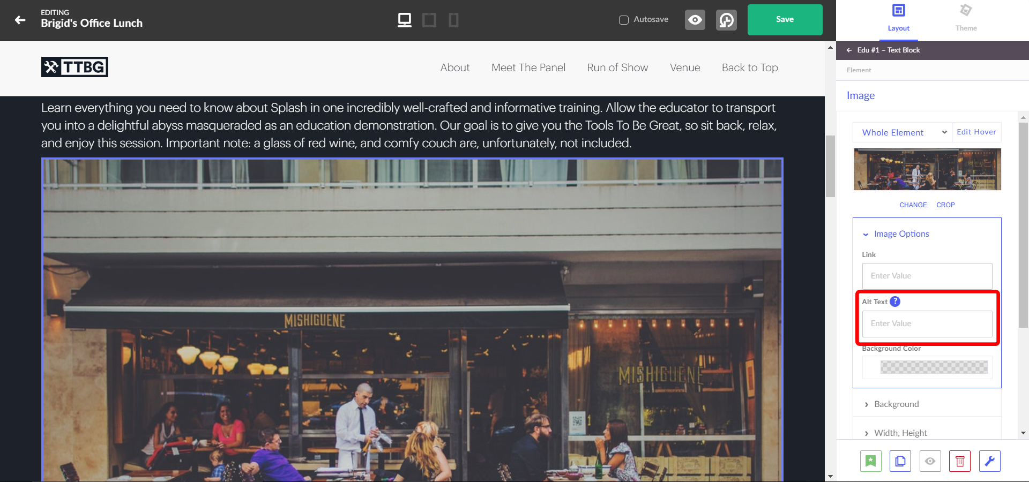
Task: Focus the Alt Text input field
Action: click(927, 323)
